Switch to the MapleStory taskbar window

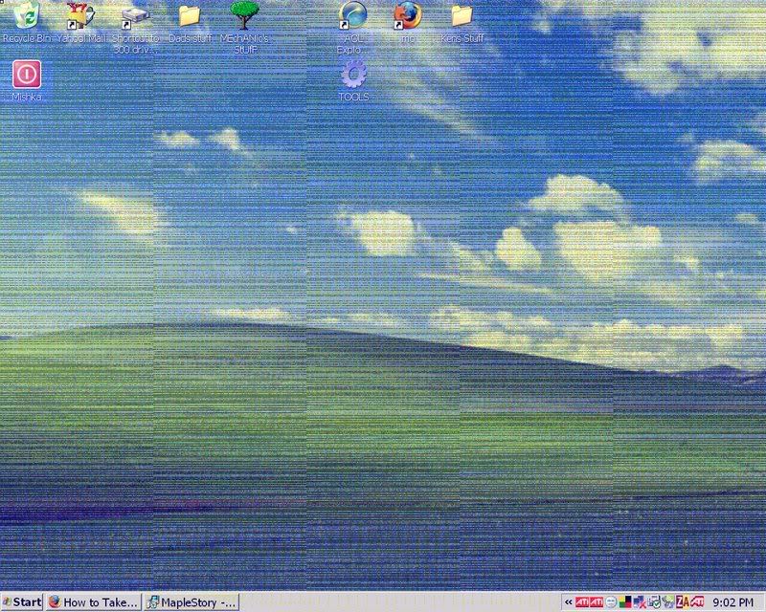191,601
